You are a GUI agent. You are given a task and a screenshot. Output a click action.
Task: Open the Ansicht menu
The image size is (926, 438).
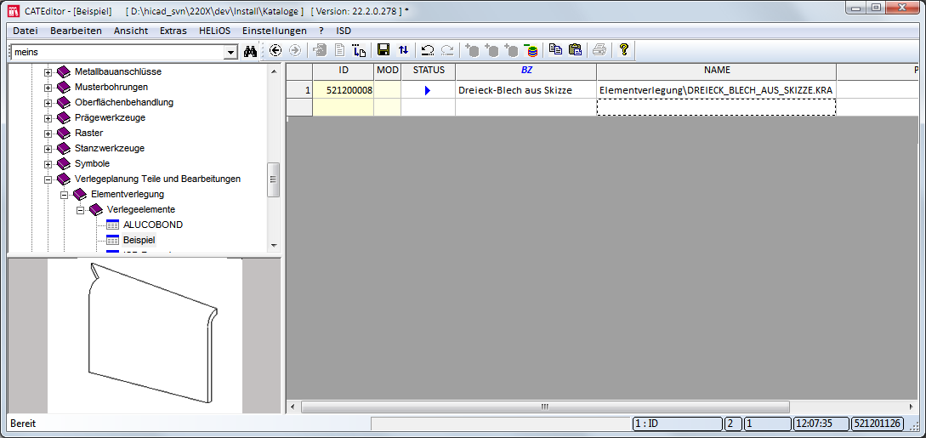[x=131, y=31]
